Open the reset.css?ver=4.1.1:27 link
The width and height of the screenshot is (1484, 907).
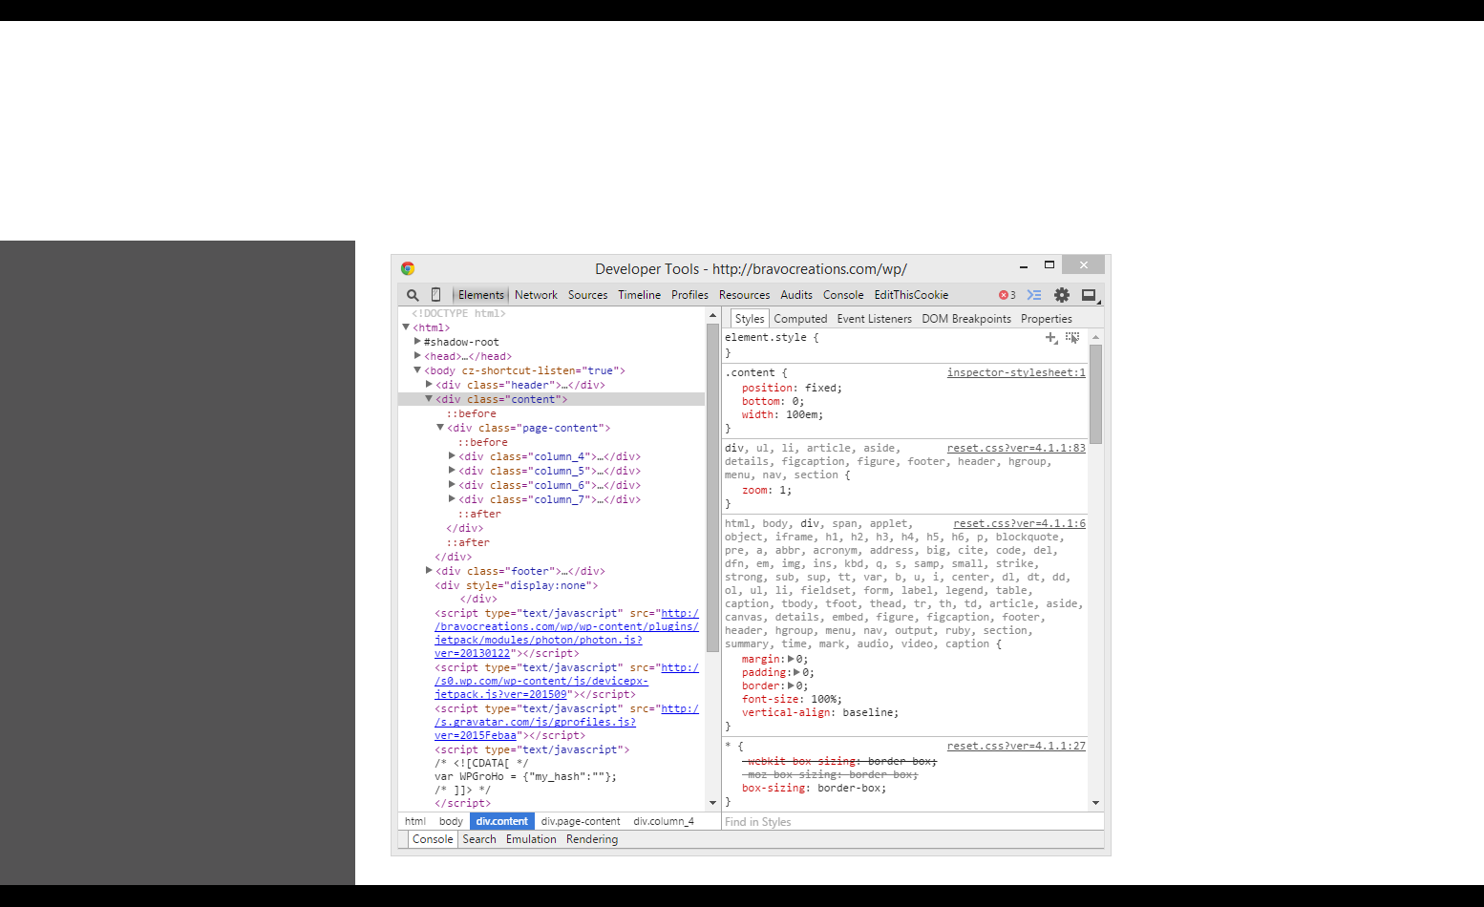[1016, 746]
